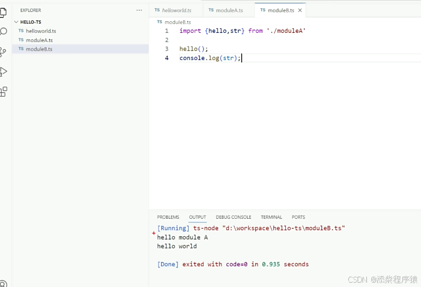Click the [Done] exited with code=0 line

(x=233, y=264)
